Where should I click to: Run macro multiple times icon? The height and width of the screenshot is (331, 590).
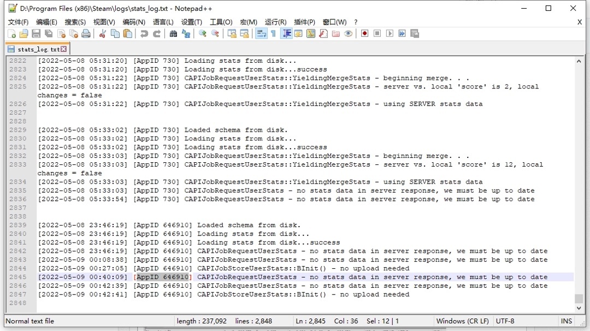coord(402,34)
